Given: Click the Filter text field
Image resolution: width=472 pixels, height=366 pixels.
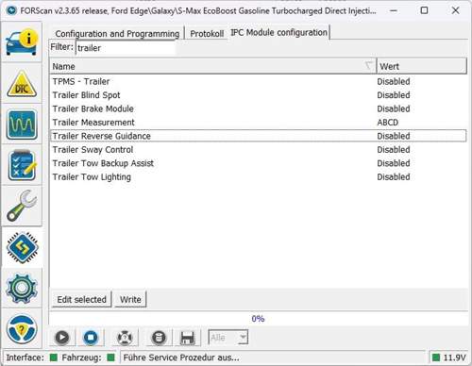Looking at the screenshot, I should click(126, 48).
